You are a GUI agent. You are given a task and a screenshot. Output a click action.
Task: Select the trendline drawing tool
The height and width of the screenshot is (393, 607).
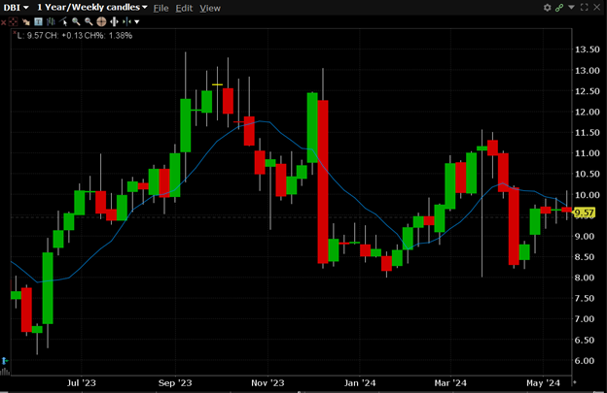pos(63,22)
